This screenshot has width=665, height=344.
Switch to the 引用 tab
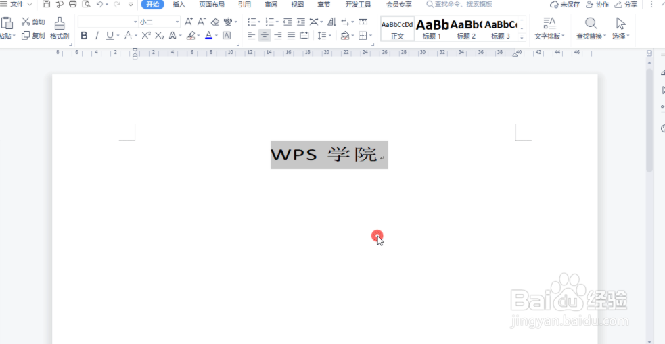pyautogui.click(x=244, y=5)
